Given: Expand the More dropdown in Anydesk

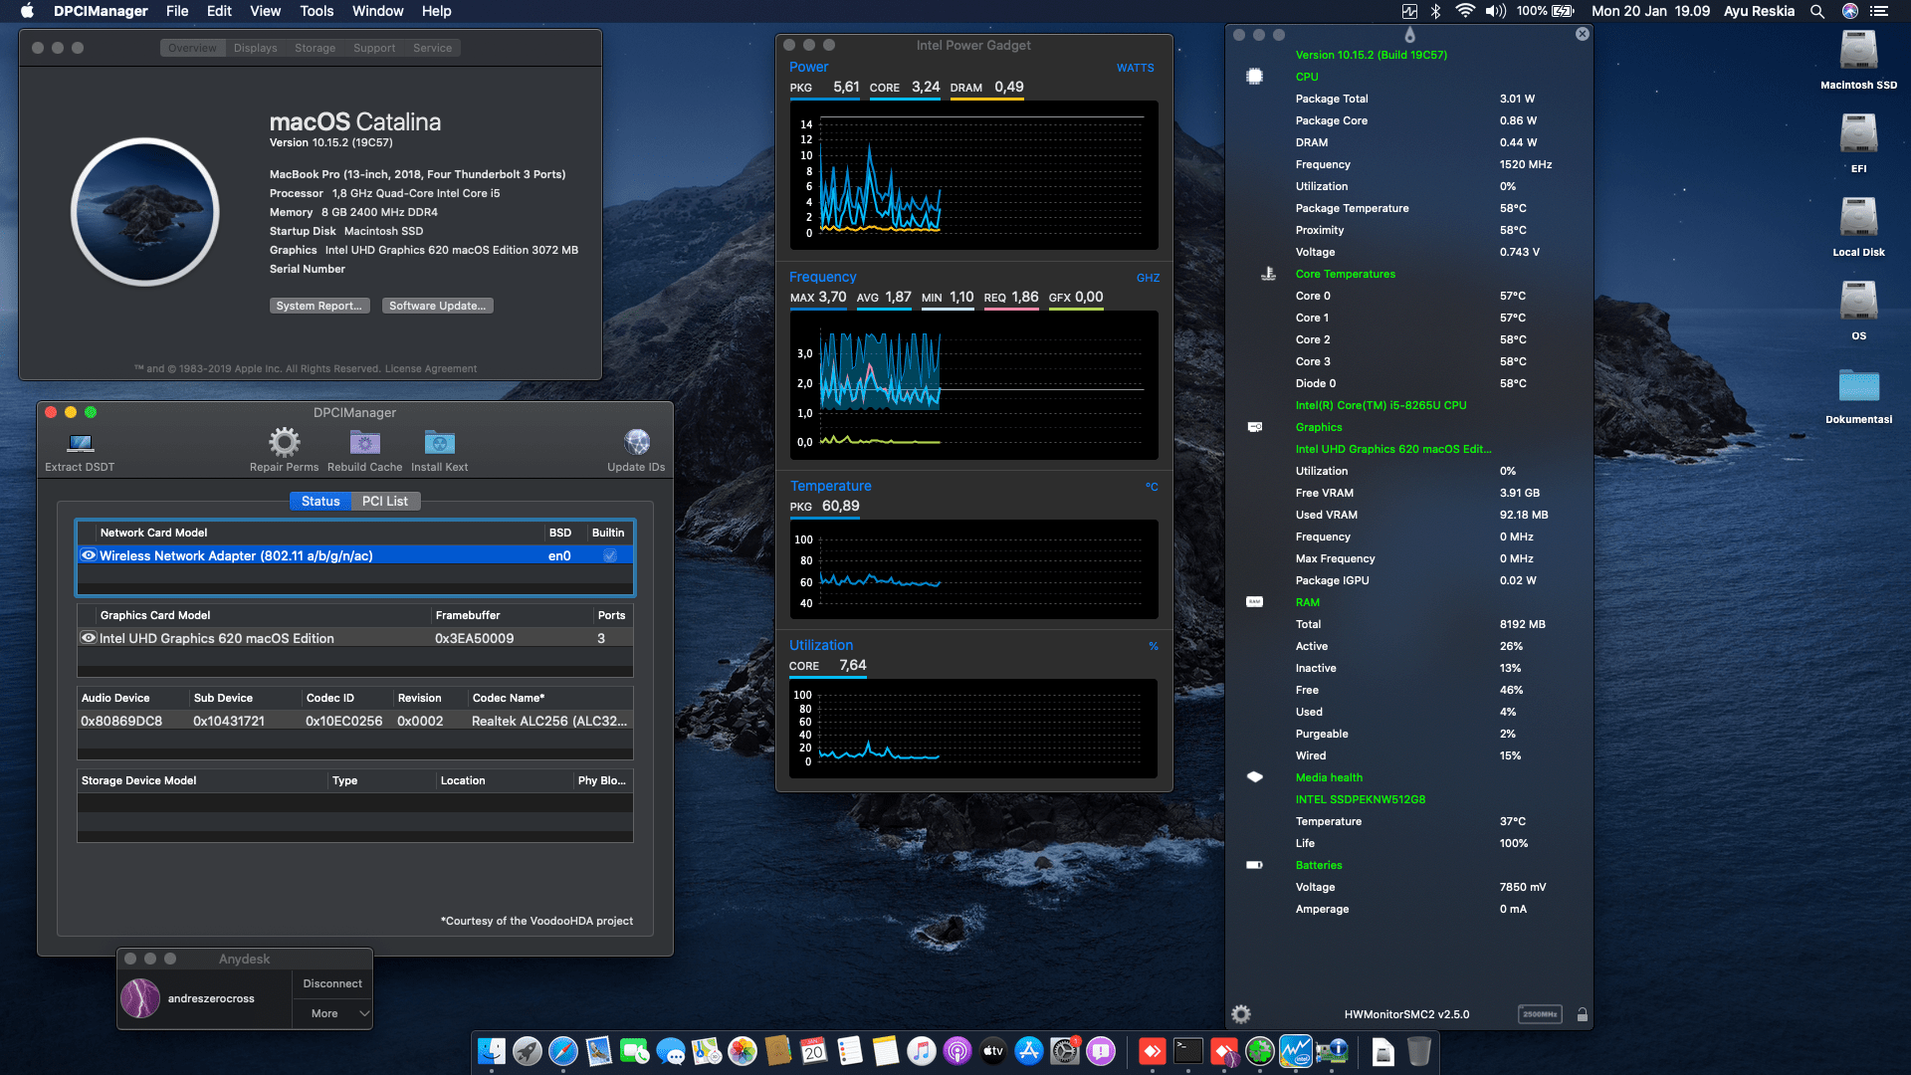Looking at the screenshot, I should [332, 1012].
